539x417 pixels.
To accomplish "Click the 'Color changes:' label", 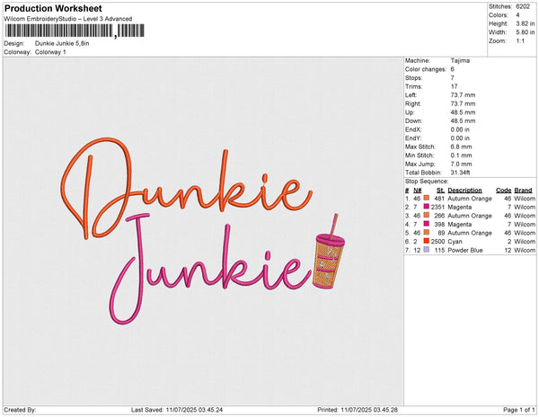I will pyautogui.click(x=426, y=69).
